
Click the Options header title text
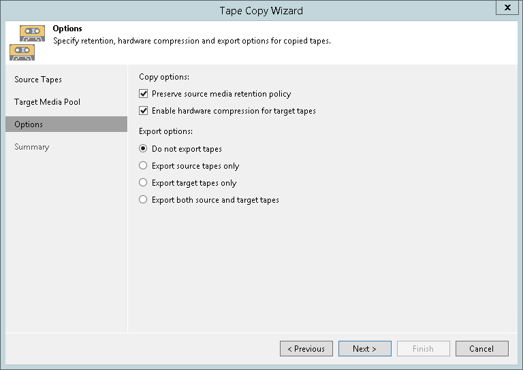point(67,29)
